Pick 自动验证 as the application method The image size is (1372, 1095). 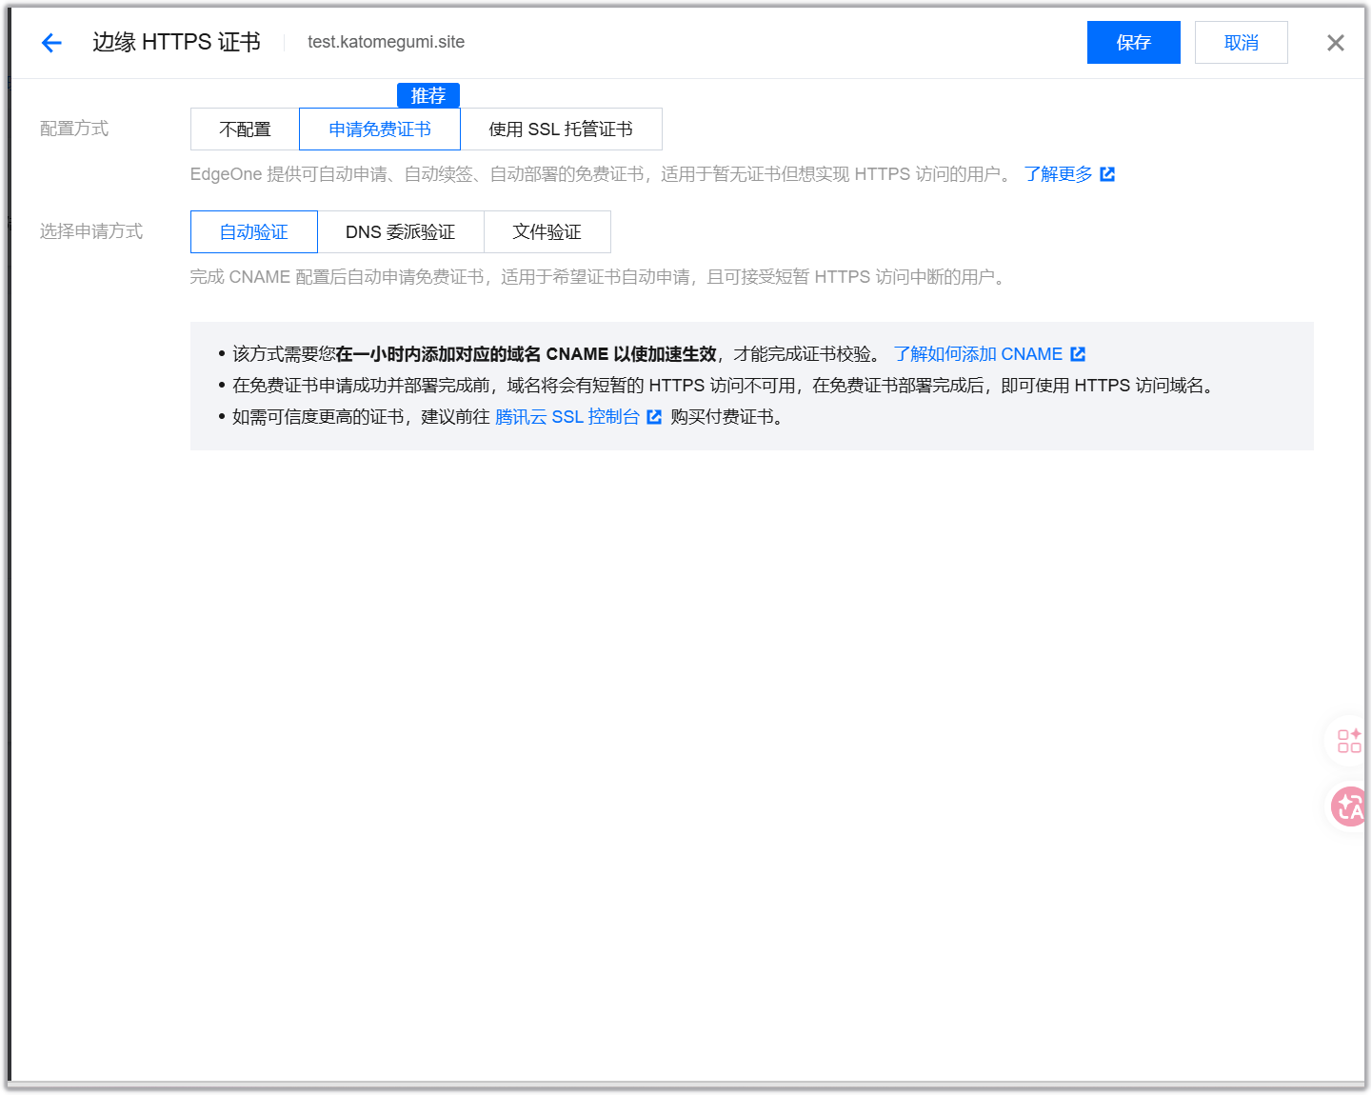(x=254, y=232)
